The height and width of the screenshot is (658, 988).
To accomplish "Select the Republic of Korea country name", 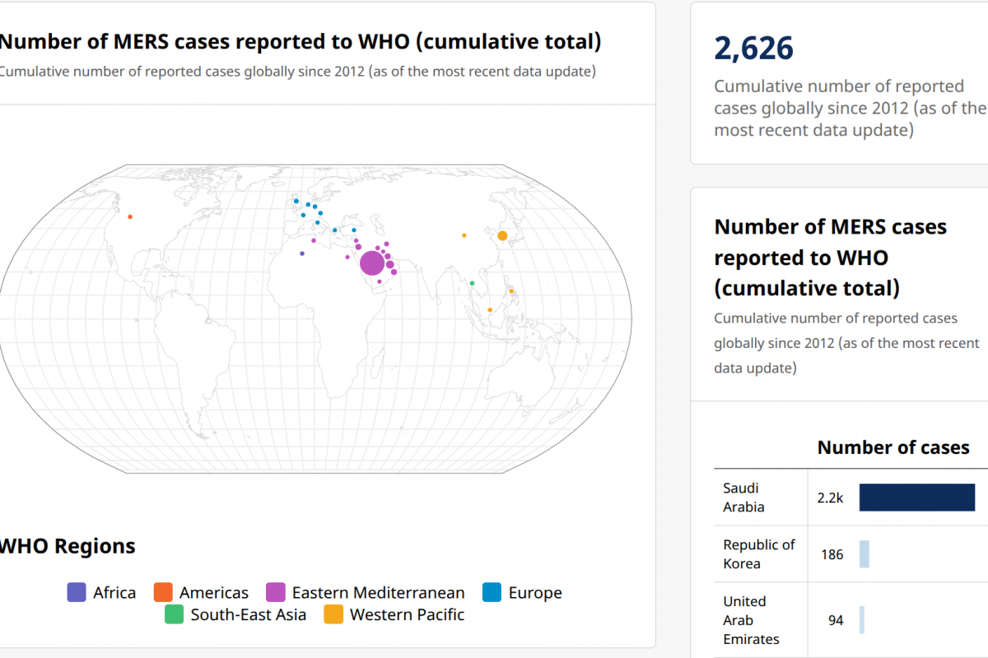I will (x=758, y=554).
